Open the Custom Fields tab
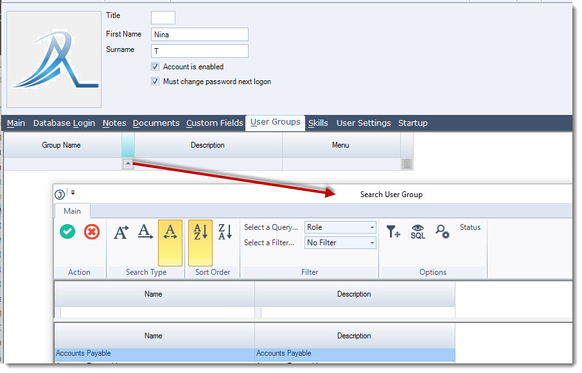 pyautogui.click(x=215, y=123)
